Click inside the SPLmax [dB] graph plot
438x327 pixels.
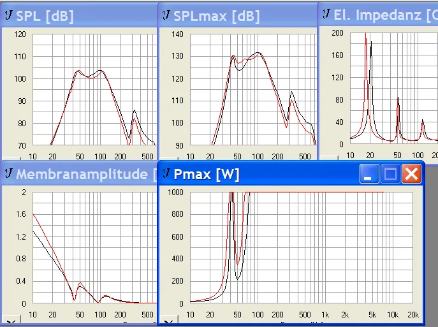point(253,89)
